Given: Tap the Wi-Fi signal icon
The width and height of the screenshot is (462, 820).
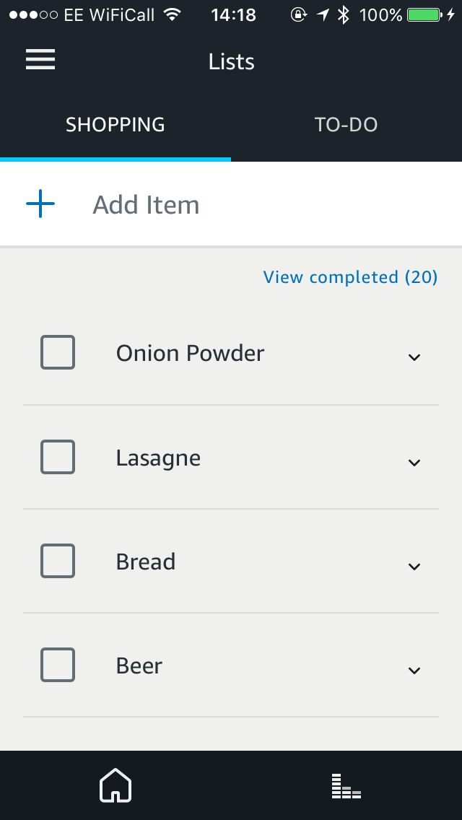Looking at the screenshot, I should coord(172,15).
